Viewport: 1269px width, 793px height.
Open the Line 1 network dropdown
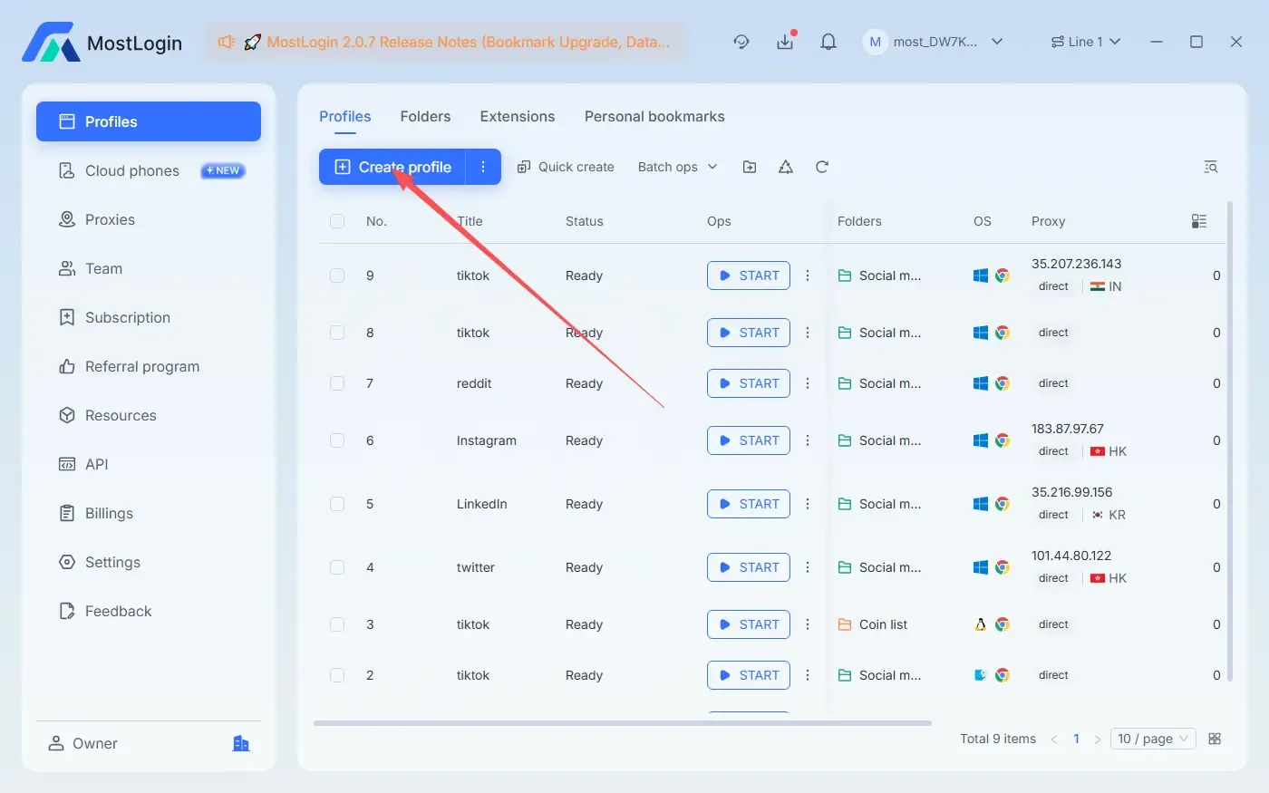1085,41
